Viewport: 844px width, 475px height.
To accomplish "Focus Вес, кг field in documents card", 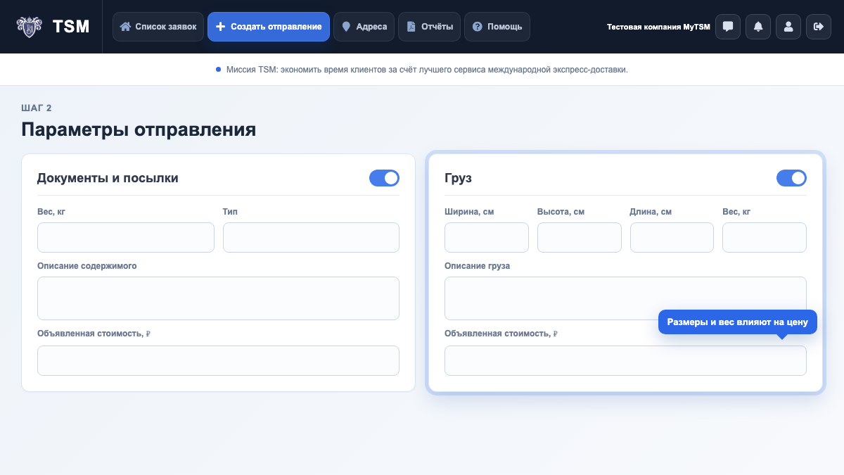I will (x=126, y=238).
